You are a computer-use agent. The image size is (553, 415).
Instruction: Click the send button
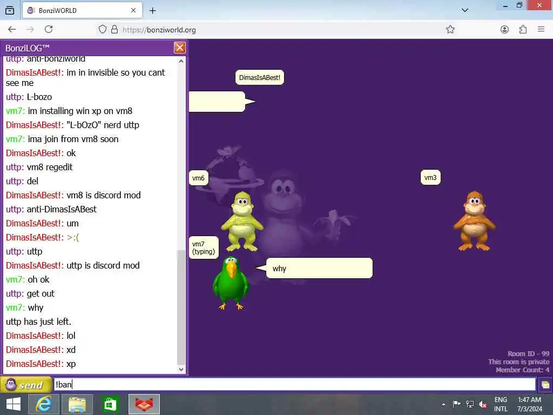[x=26, y=385]
